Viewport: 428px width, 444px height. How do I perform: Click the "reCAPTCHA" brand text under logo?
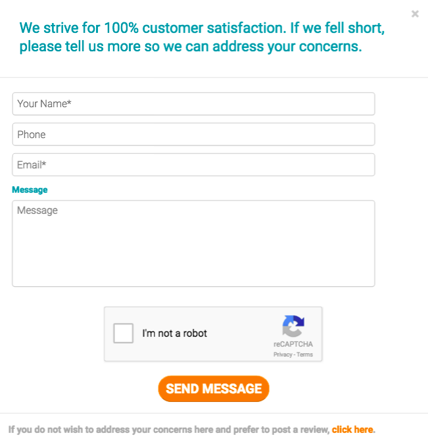pos(293,344)
